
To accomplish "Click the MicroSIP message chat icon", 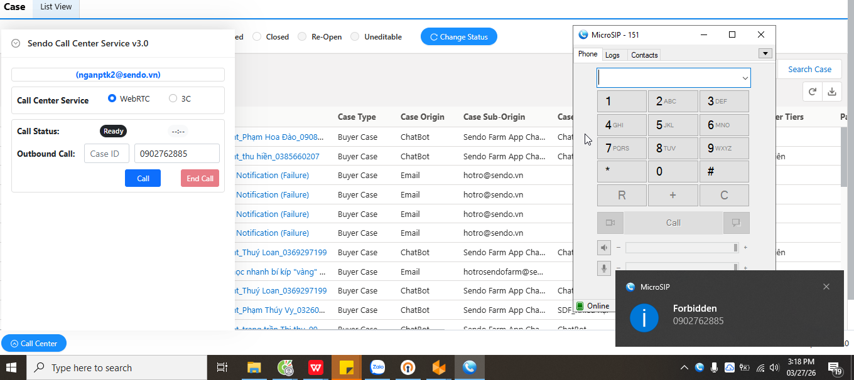I will click(x=736, y=223).
